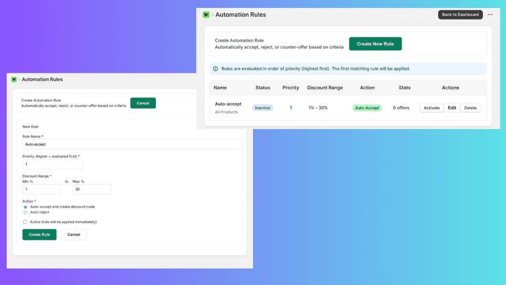The height and width of the screenshot is (285, 506).
Task: Click breadcrumb chevron next to right Automation Rules
Action: [x=212, y=15]
